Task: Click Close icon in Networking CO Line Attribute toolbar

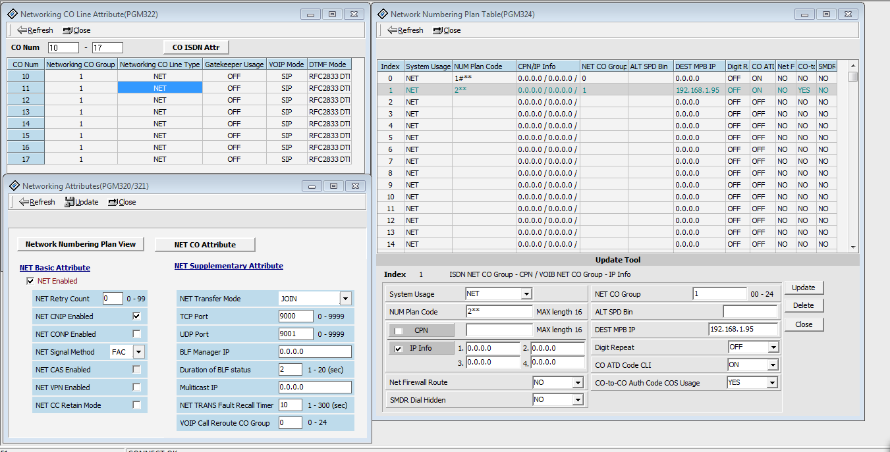Action: (68, 30)
